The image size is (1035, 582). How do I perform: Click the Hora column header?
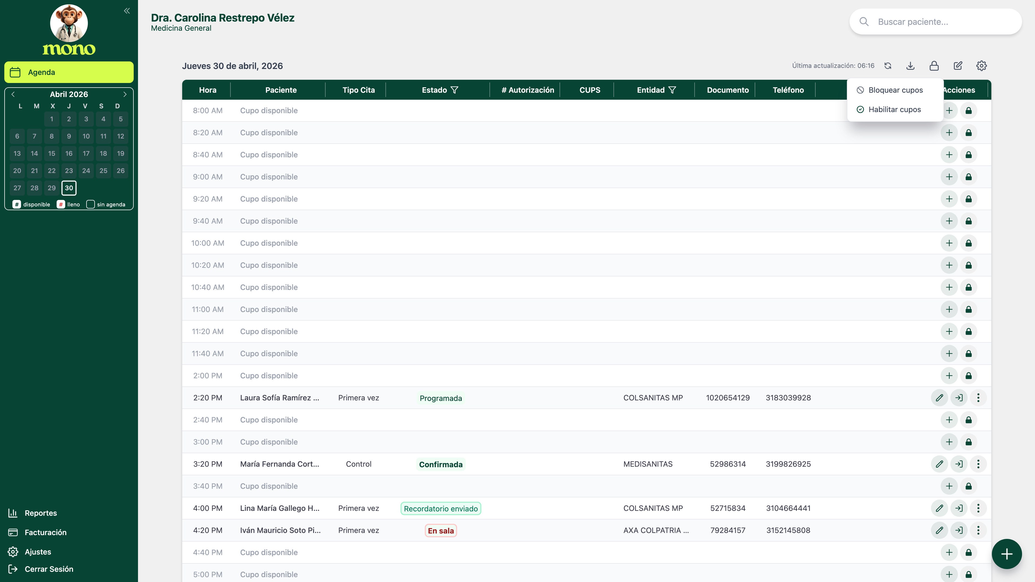pos(207,90)
